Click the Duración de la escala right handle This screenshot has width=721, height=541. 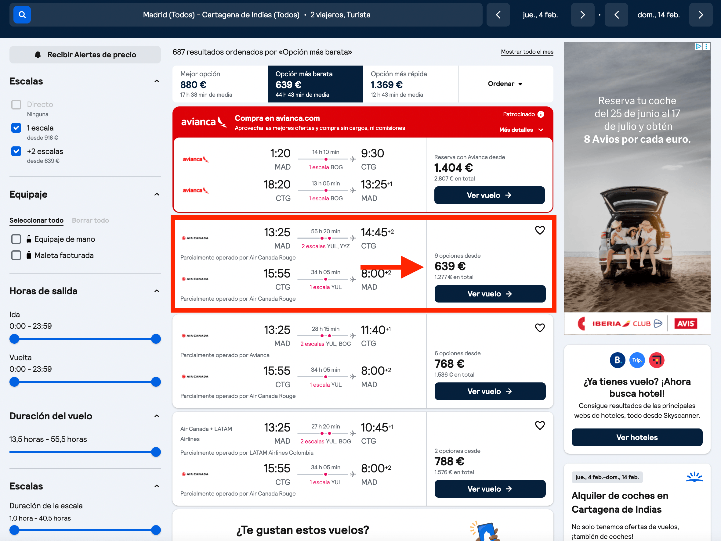point(156,530)
